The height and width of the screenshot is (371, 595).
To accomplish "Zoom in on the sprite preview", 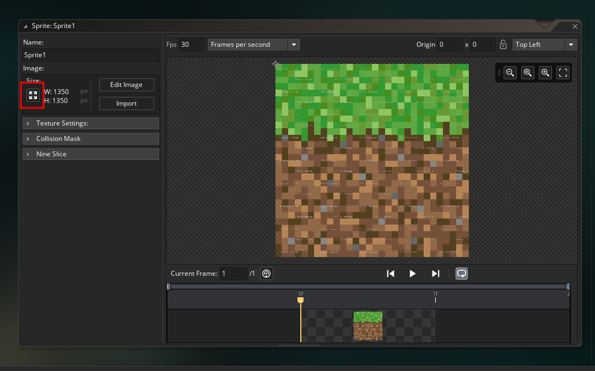I will click(x=545, y=73).
